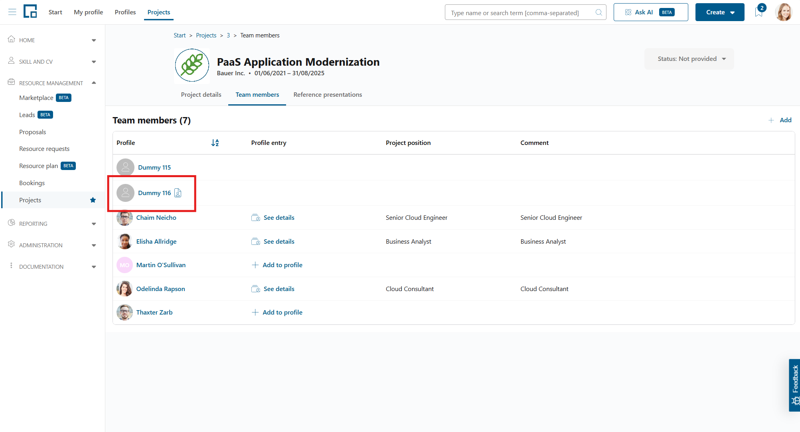Open the Create dropdown button
Image resolution: width=800 pixels, height=432 pixels.
(720, 12)
